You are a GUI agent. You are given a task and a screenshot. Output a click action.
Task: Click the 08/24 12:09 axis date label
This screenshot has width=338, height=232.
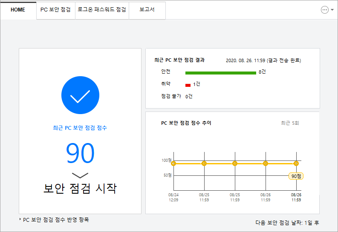coord(173,198)
